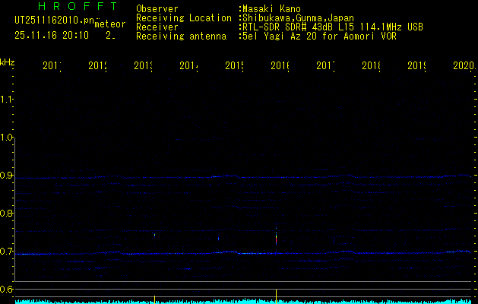Screen dimensions: 478x304
Task: Click the Receiving antenna label
Action: pyautogui.click(x=181, y=36)
